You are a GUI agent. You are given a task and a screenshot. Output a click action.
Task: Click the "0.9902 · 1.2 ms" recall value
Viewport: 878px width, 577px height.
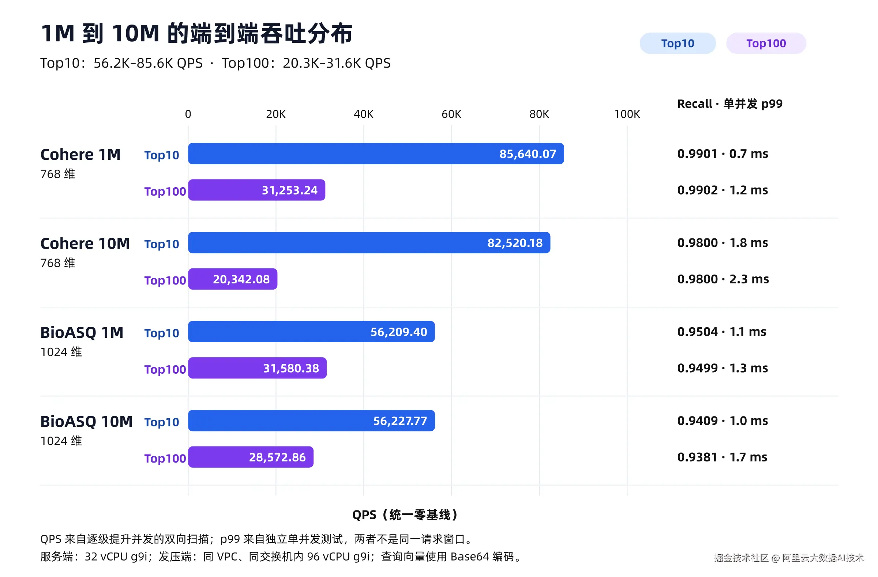pyautogui.click(x=723, y=190)
